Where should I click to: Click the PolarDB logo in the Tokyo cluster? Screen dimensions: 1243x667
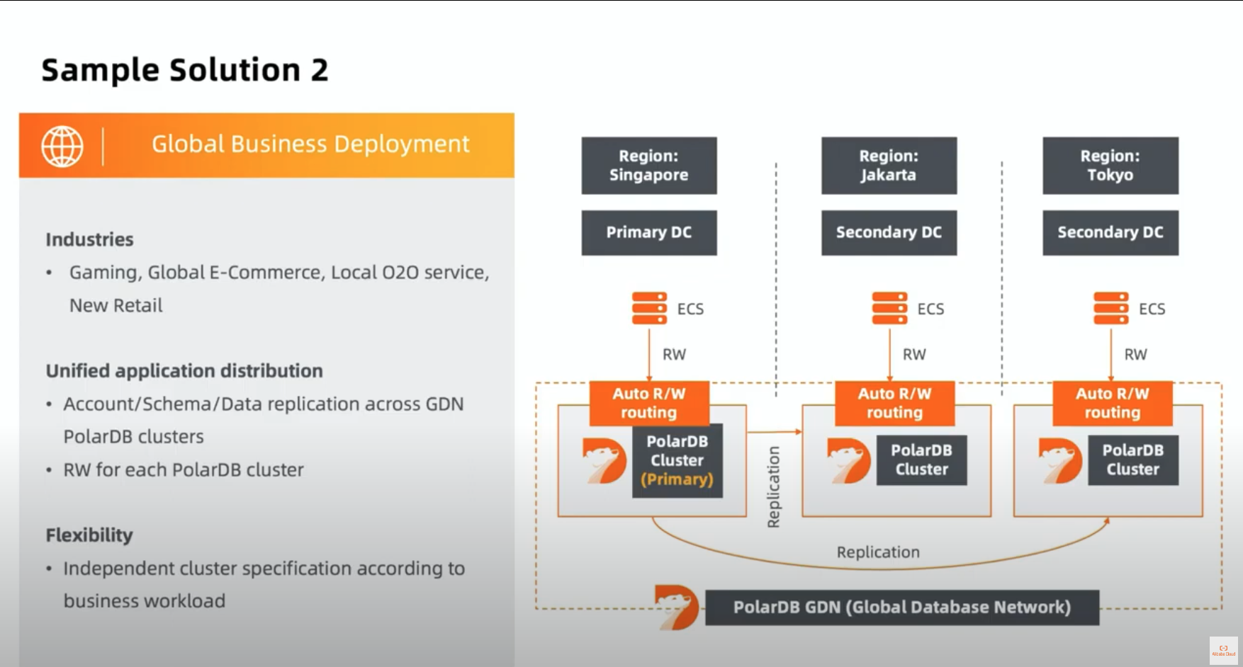pos(1060,461)
